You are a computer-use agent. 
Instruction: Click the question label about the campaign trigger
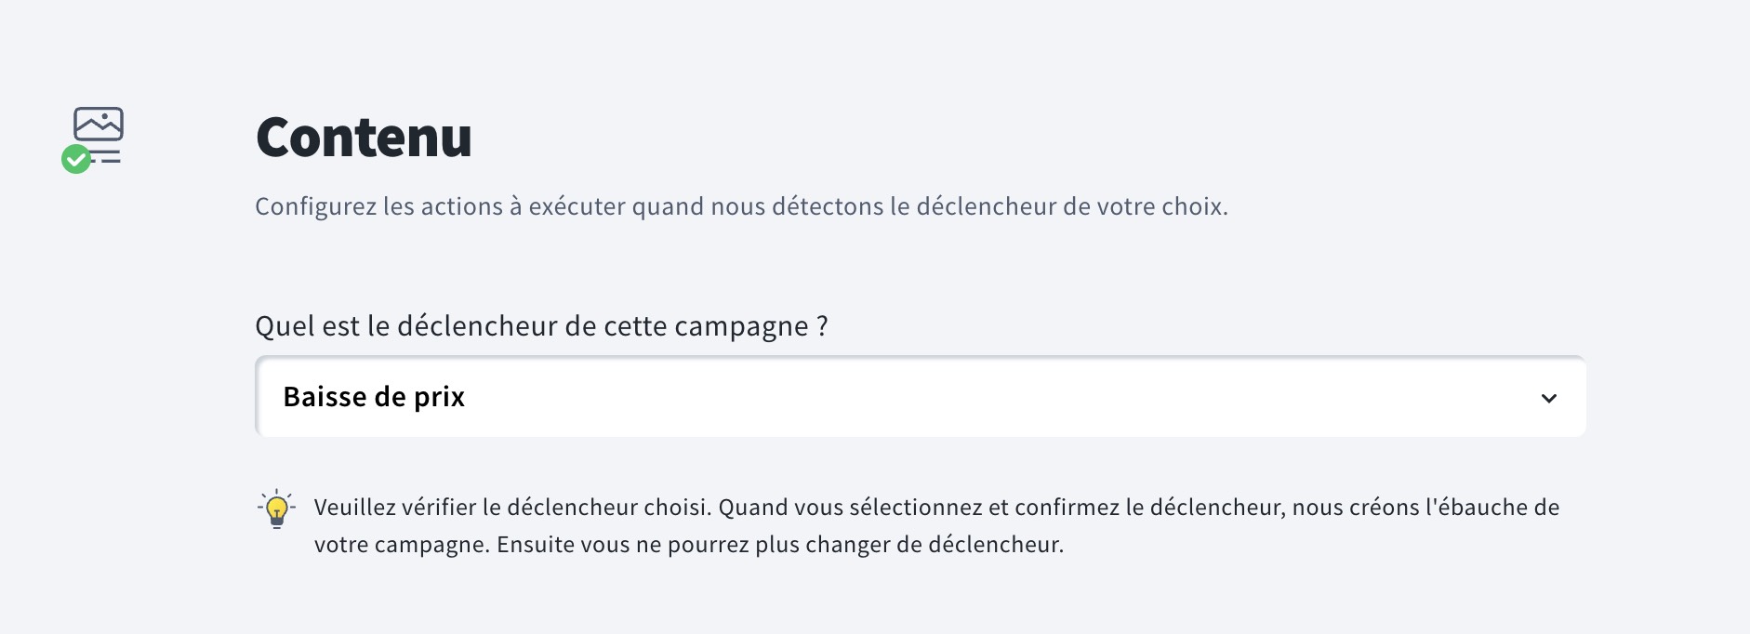(542, 325)
